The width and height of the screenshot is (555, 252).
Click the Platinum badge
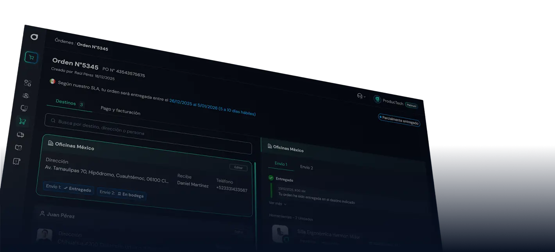[411, 105]
